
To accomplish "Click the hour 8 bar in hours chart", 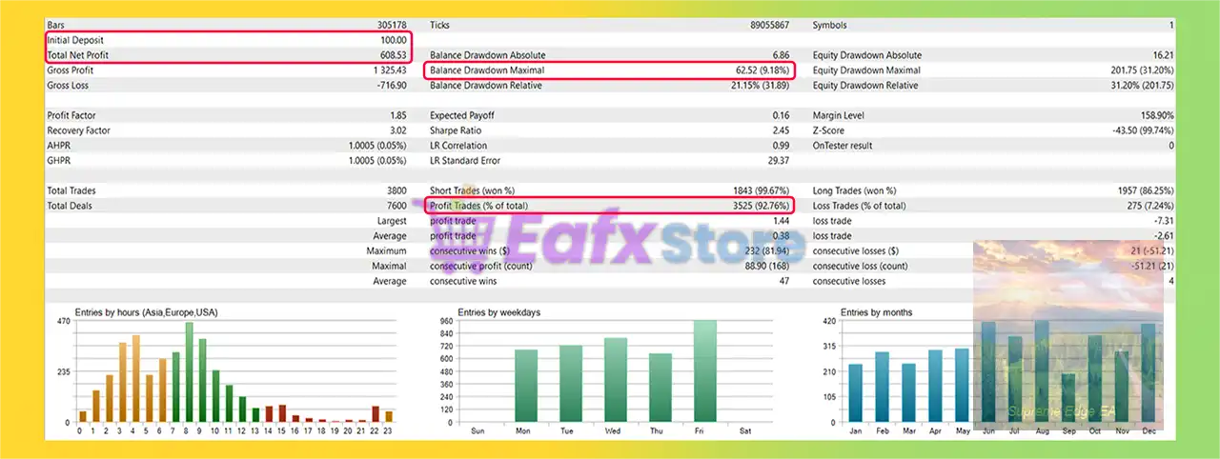I will (x=189, y=372).
